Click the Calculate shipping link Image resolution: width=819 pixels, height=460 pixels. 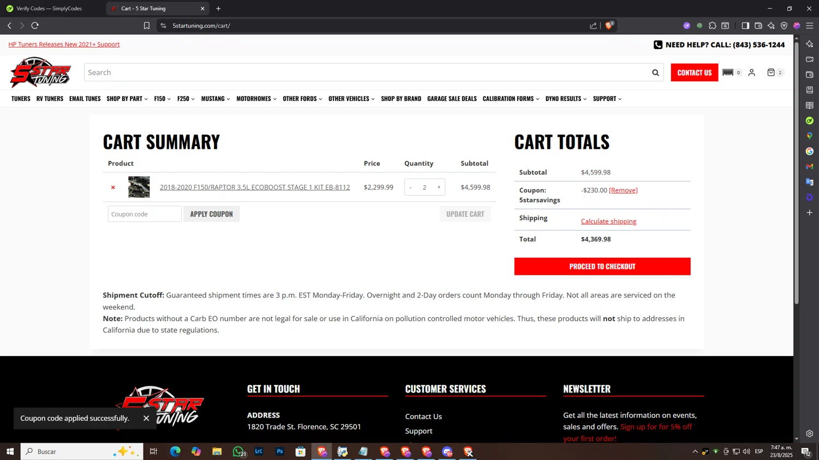(609, 221)
